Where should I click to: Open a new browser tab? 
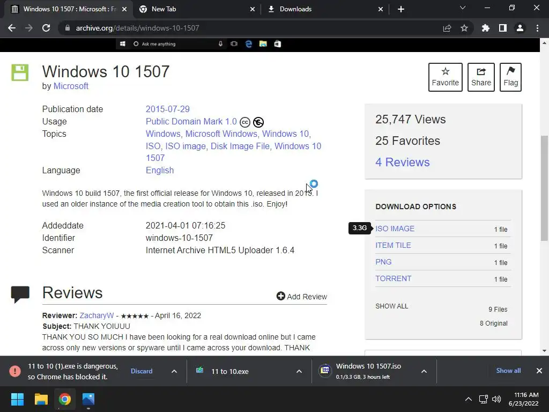click(x=401, y=9)
